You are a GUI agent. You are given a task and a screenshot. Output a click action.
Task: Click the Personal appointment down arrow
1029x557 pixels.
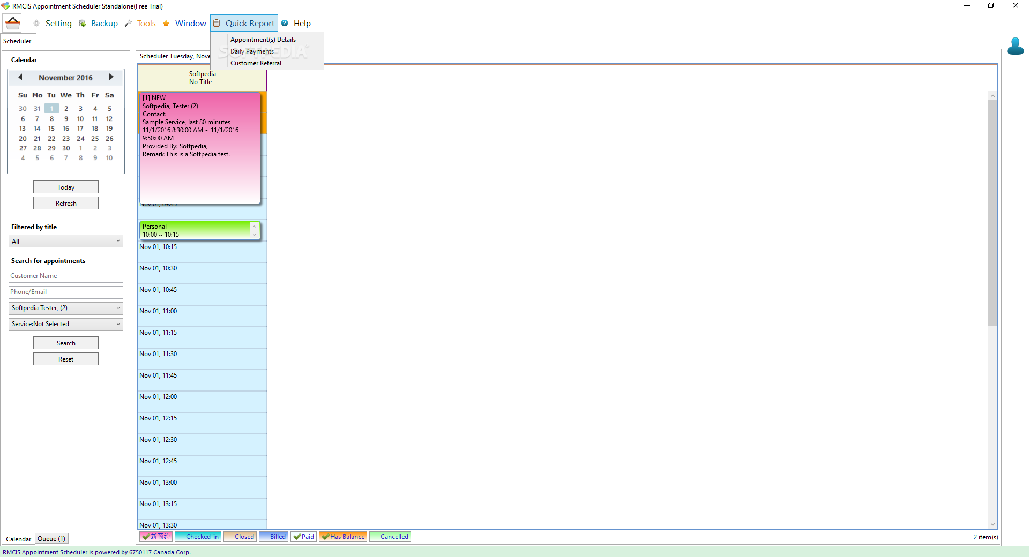click(255, 235)
